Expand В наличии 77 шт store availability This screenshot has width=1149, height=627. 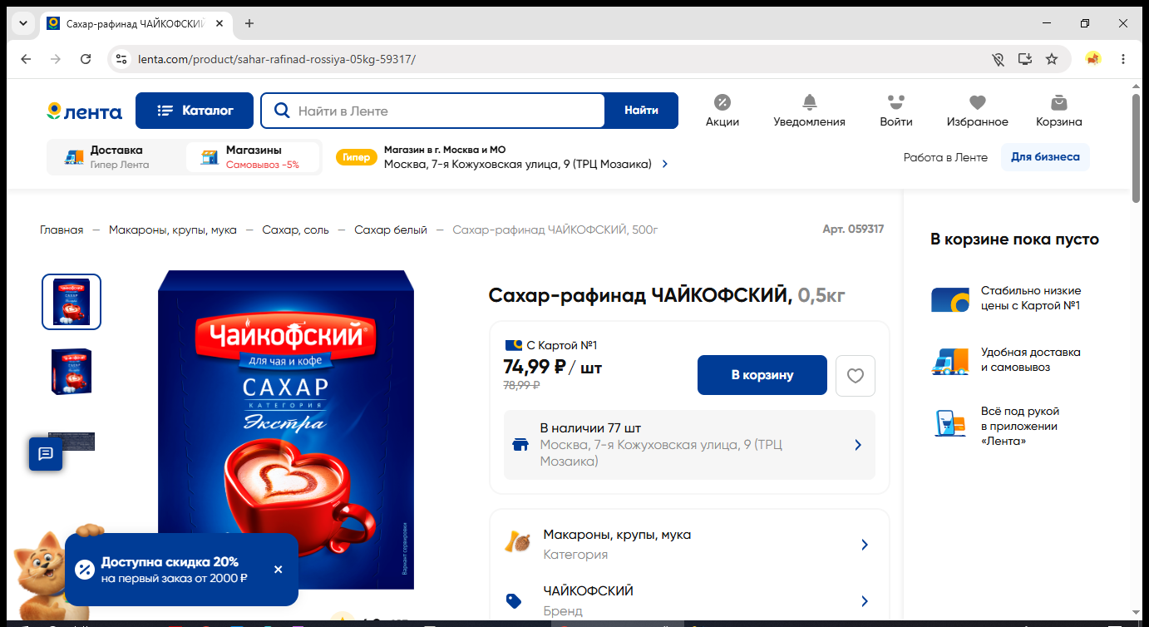coord(689,445)
